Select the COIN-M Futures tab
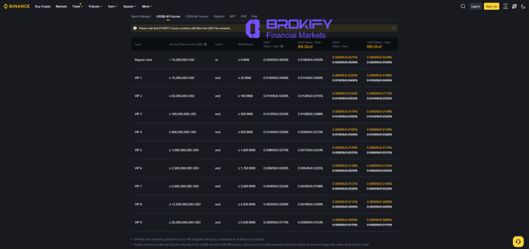This screenshot has height=249, width=529. point(197,17)
